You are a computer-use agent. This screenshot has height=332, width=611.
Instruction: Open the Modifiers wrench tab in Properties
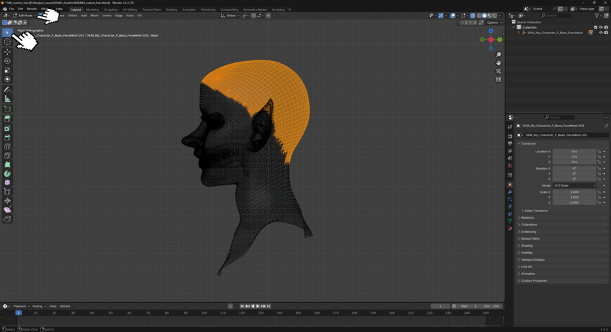tap(510, 192)
